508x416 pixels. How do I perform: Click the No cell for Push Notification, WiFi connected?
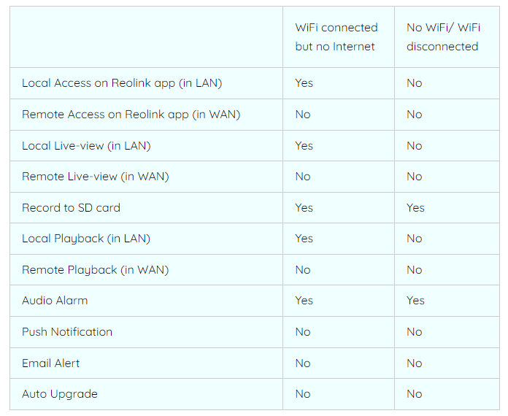click(303, 332)
